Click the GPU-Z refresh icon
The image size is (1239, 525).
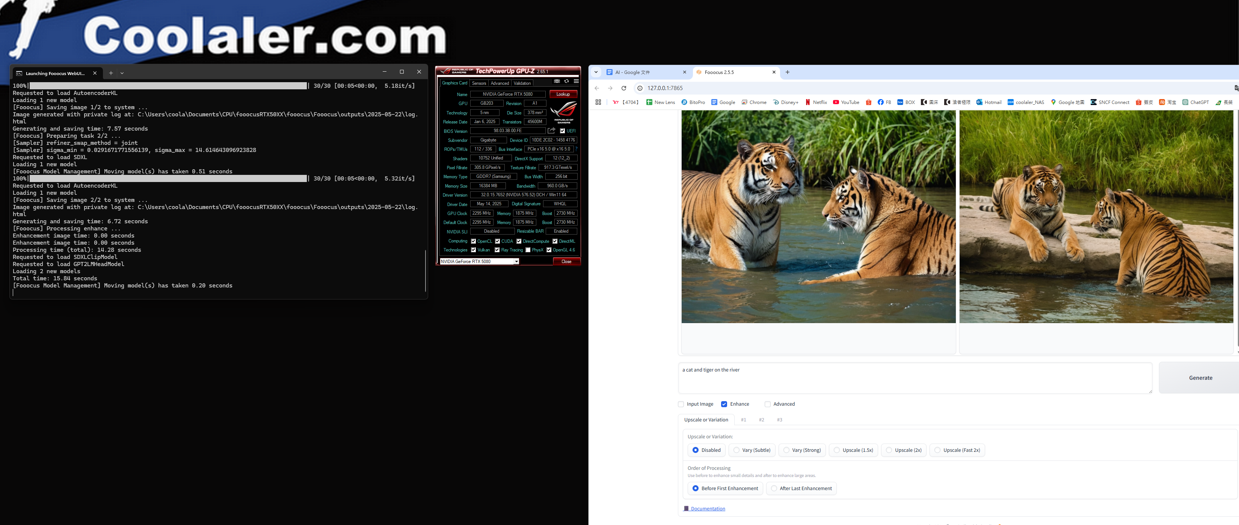coord(567,81)
